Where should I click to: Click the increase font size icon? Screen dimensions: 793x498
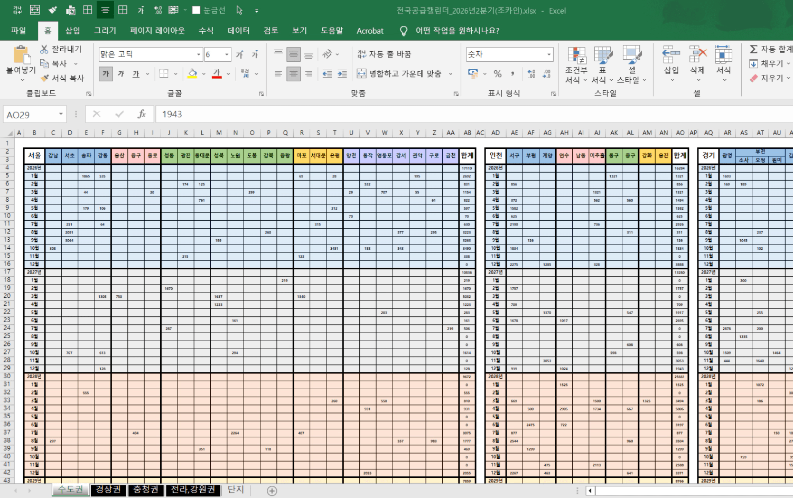pyautogui.click(x=240, y=54)
